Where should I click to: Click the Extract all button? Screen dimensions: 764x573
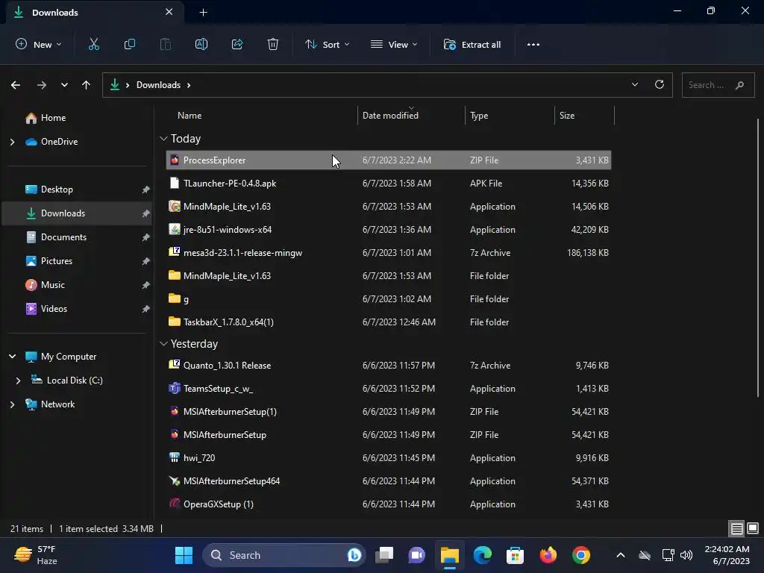tap(472, 44)
